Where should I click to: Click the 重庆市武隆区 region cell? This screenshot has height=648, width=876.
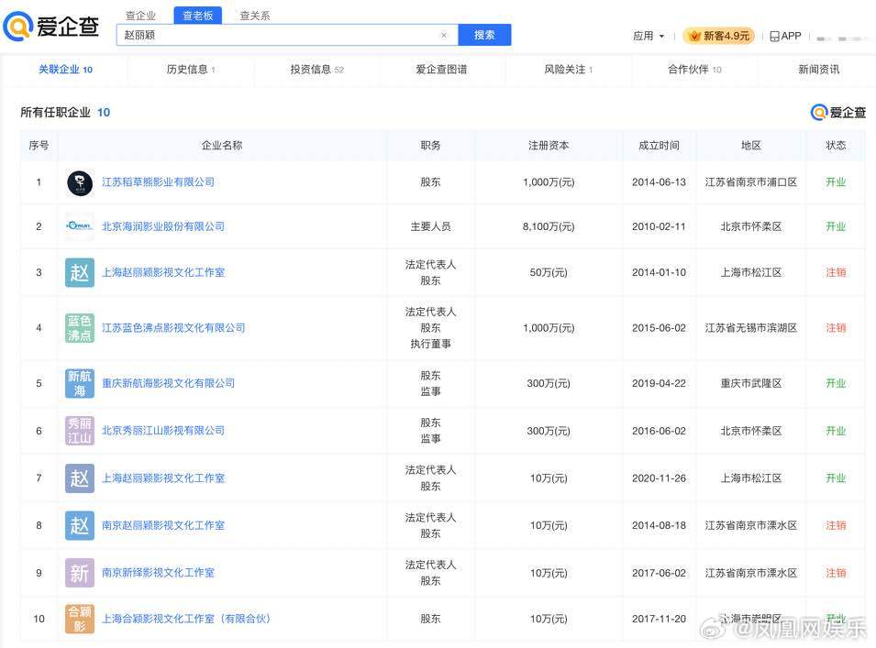point(751,383)
